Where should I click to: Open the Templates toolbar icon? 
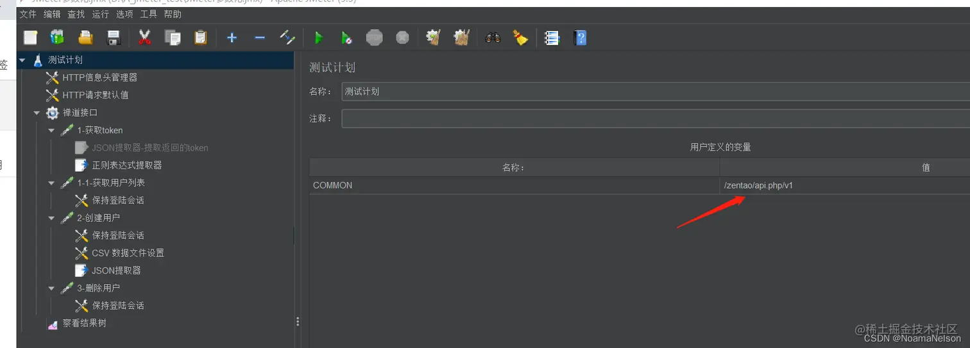(x=57, y=38)
